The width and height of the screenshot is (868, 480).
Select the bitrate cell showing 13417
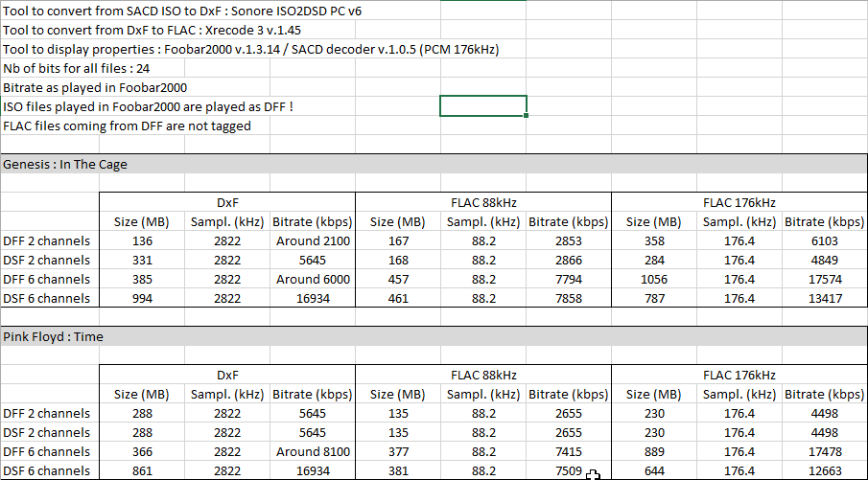point(825,299)
